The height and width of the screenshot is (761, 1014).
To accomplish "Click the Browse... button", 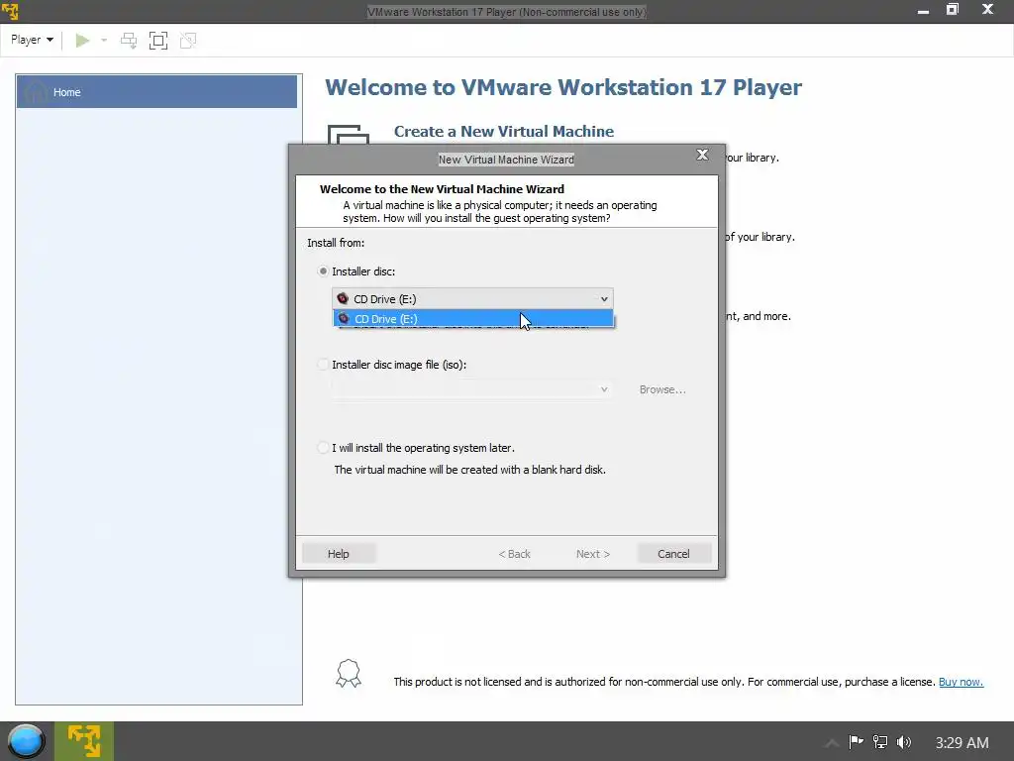I will point(662,389).
